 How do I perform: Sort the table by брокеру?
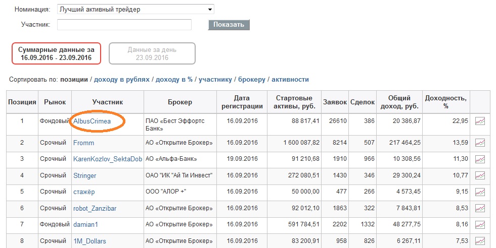click(x=252, y=80)
